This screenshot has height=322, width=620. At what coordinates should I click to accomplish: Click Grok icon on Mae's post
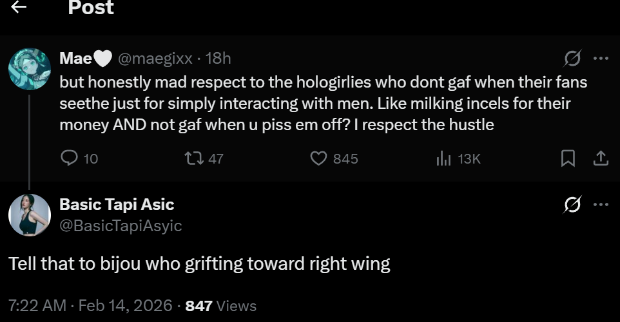pos(572,59)
